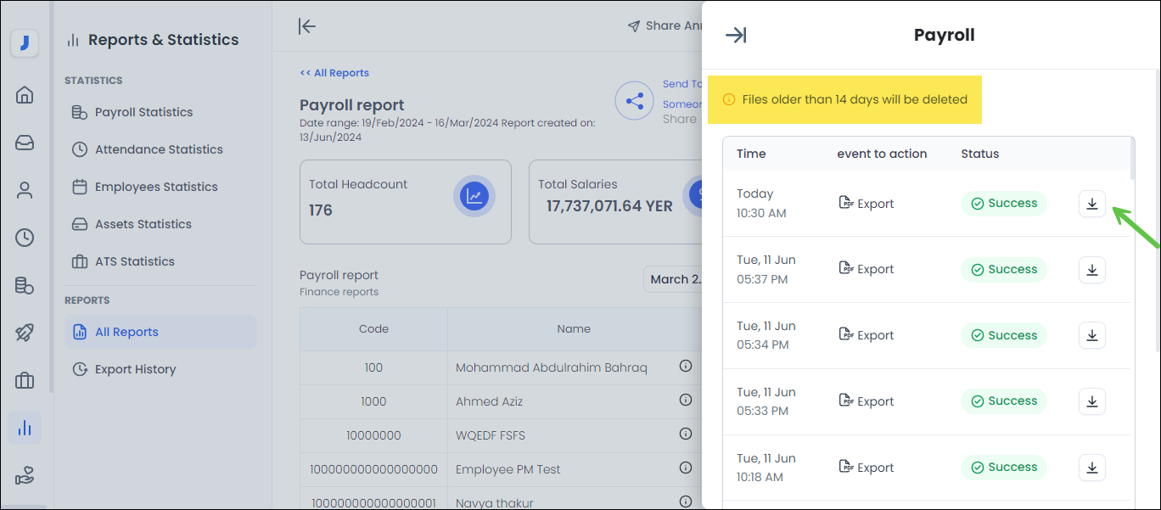Open the Employees icon in the left rail

tap(25, 190)
